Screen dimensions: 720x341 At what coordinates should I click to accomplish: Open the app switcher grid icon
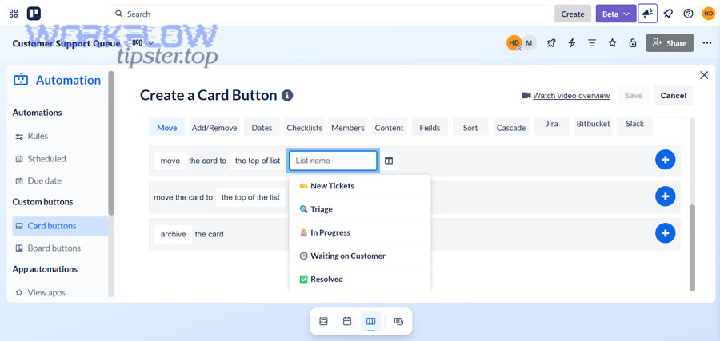coord(14,14)
